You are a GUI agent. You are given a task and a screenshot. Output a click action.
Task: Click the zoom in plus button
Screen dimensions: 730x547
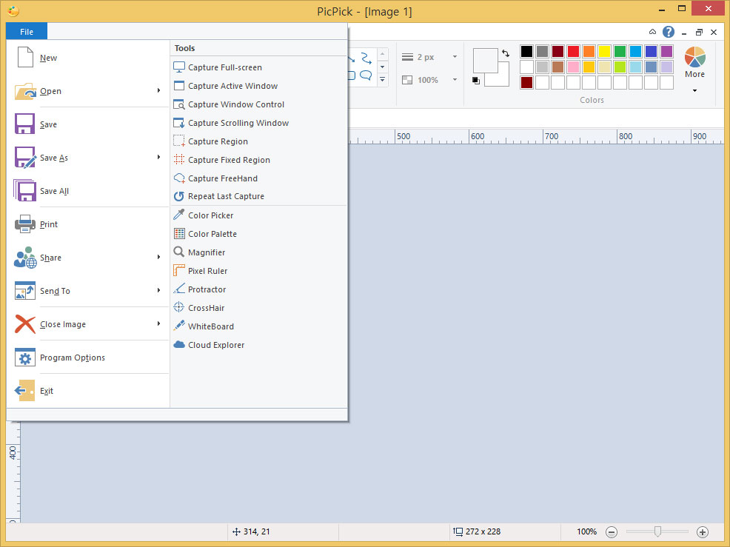703,531
